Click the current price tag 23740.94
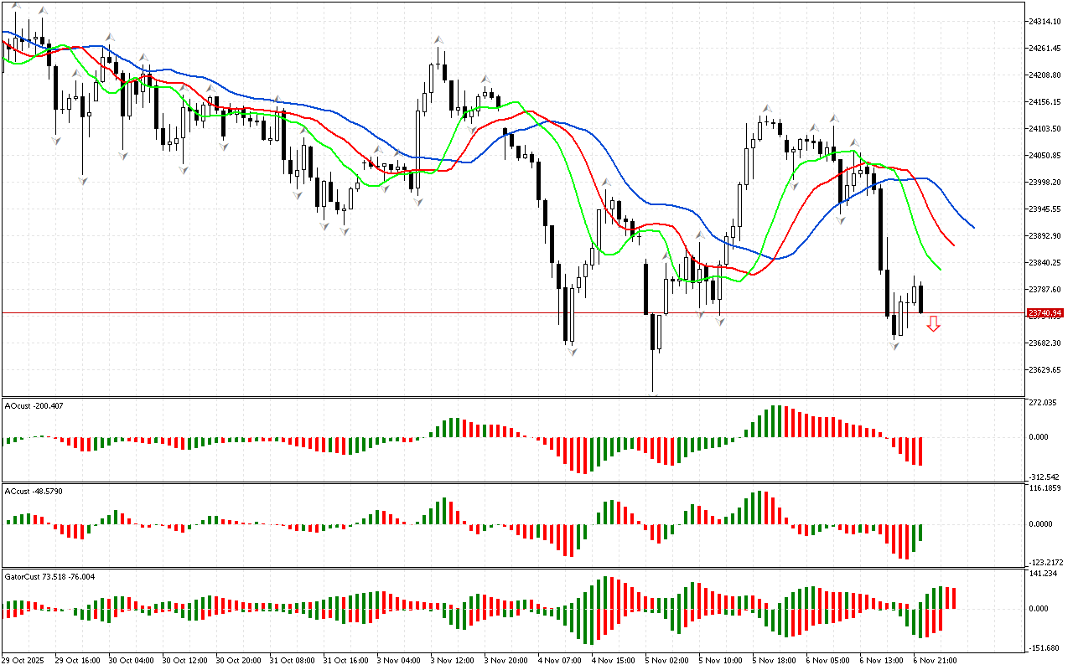The height and width of the screenshot is (670, 1073). pyautogui.click(x=1044, y=313)
